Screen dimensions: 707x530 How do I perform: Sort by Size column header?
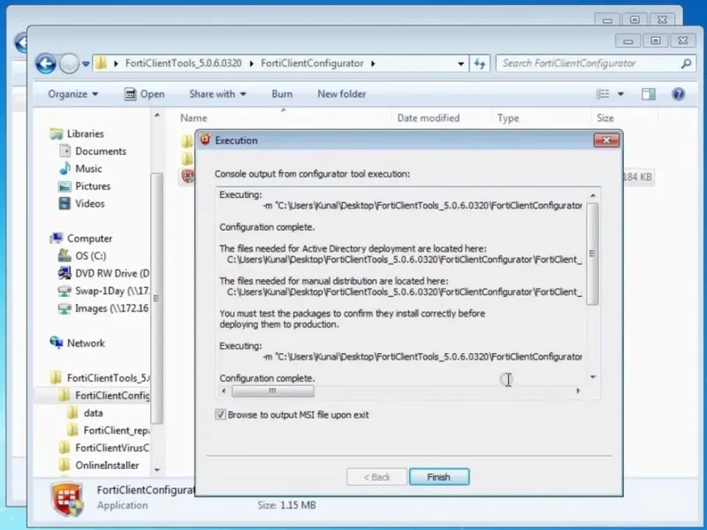pos(605,118)
